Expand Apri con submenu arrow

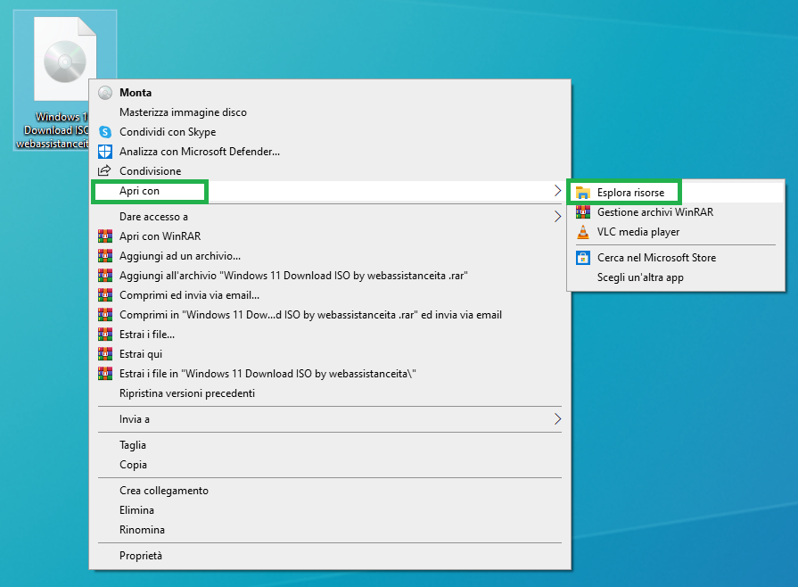(x=557, y=191)
